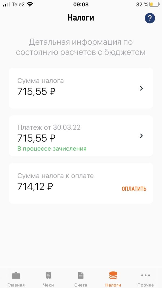Select the Прочее tab label
The height and width of the screenshot is (288, 162).
[x=146, y=285]
